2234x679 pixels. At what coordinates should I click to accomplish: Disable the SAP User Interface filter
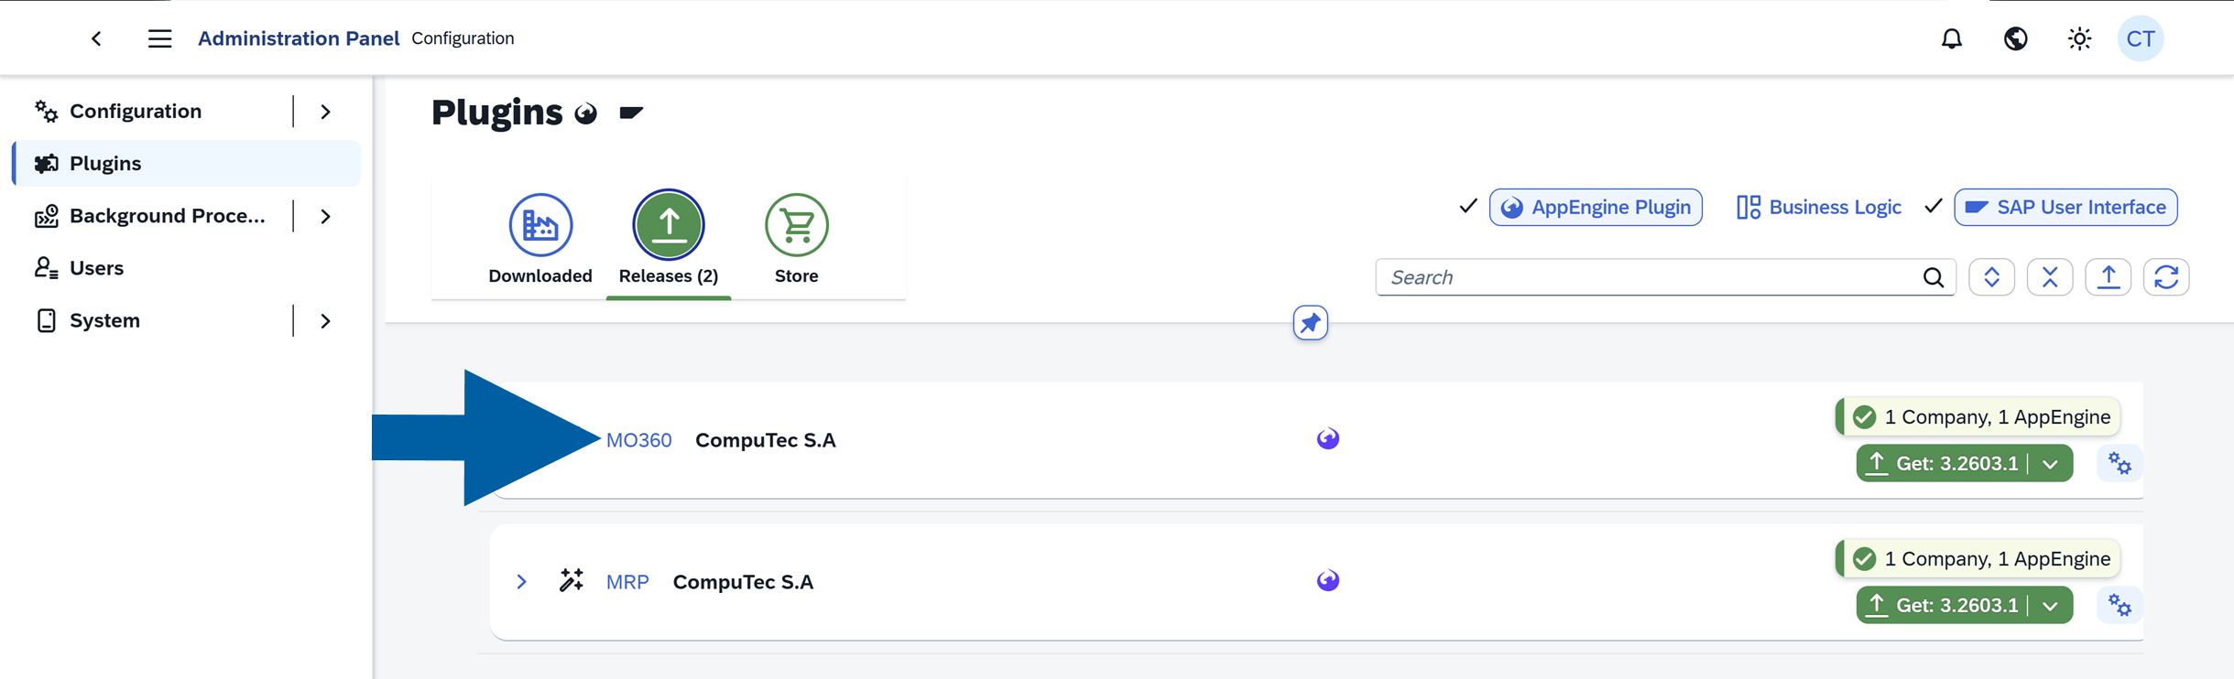(2065, 207)
